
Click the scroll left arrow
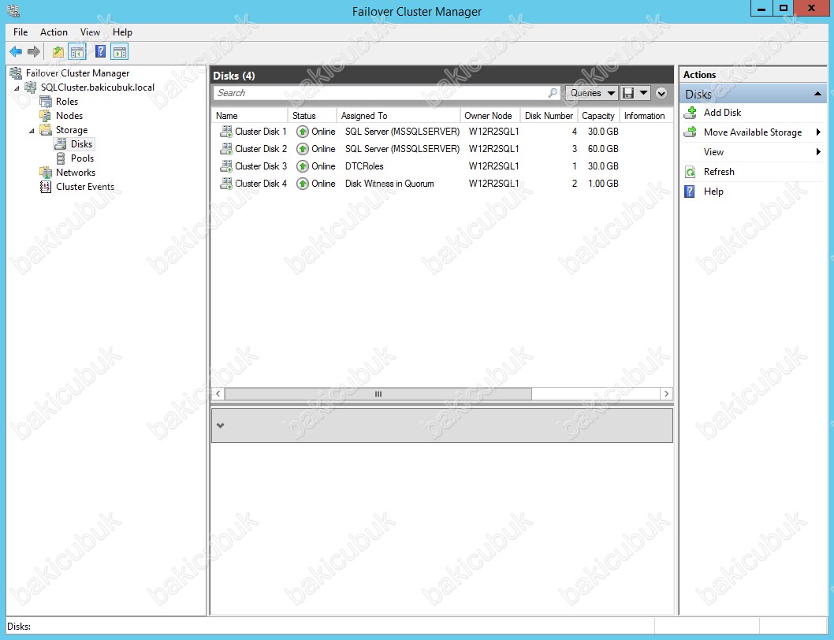pos(218,394)
